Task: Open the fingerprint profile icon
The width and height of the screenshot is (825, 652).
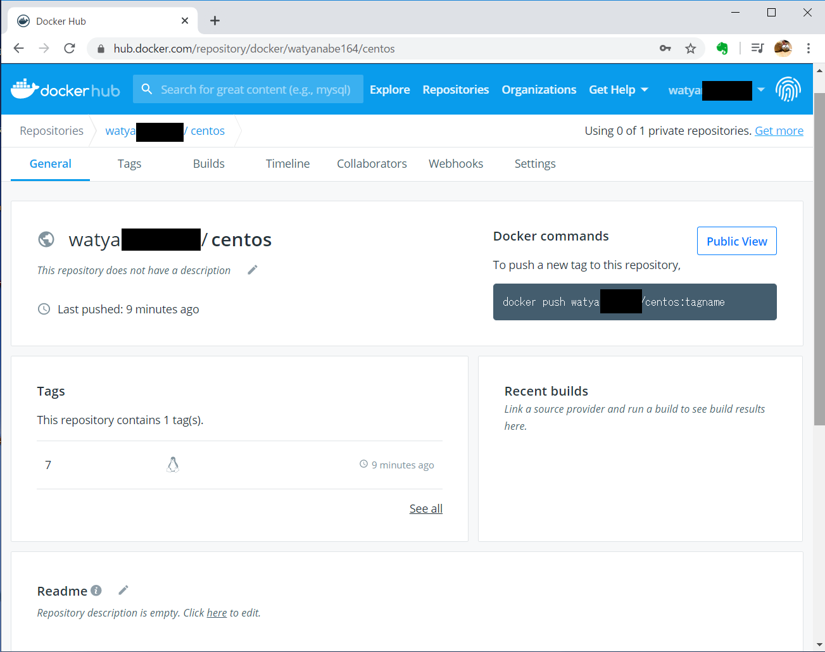Action: click(x=788, y=89)
